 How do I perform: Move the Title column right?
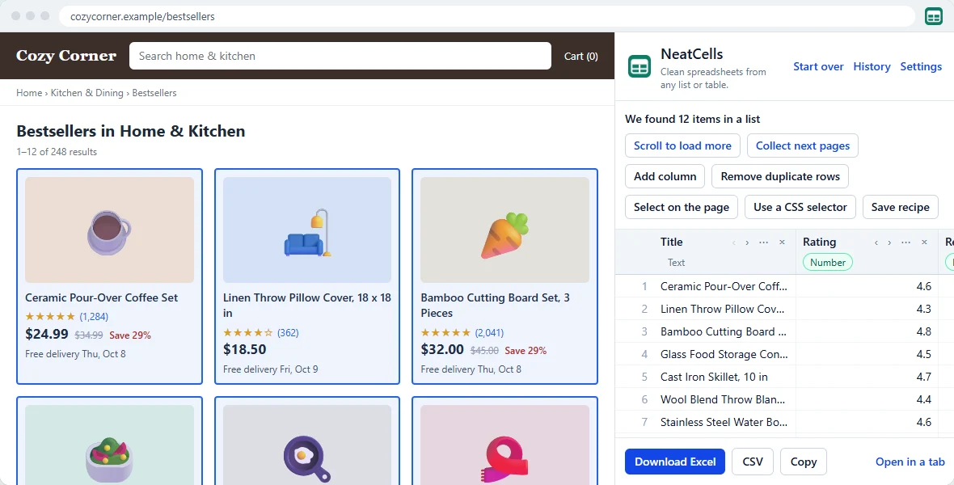(x=747, y=242)
